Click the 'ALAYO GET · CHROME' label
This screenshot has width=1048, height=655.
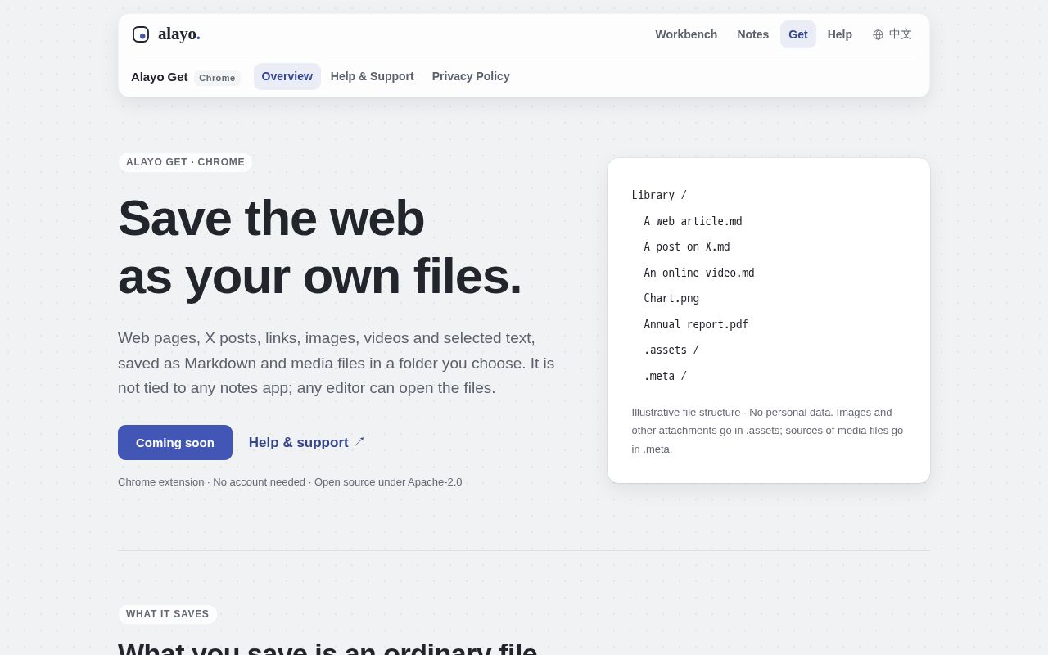[185, 162]
